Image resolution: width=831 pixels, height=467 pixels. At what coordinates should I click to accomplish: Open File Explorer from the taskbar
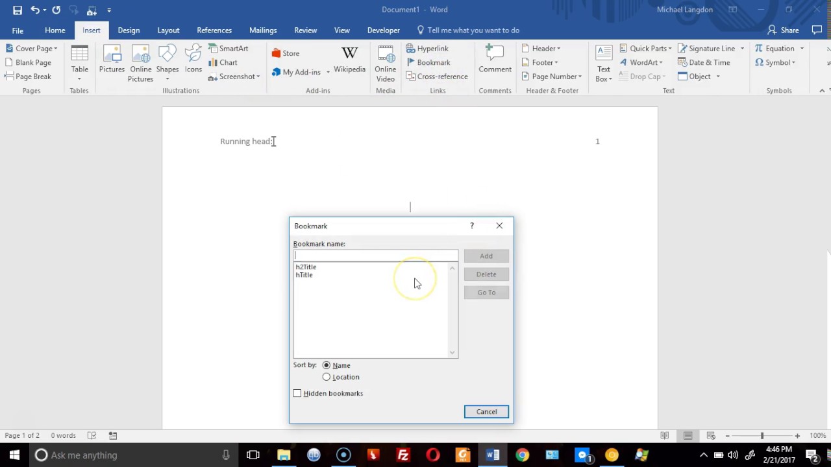pos(284,455)
